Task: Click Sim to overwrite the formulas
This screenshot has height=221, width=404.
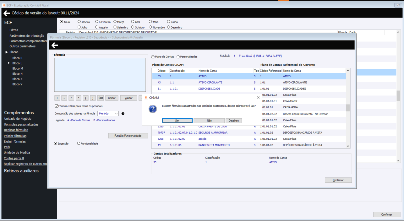Action: coord(177,121)
